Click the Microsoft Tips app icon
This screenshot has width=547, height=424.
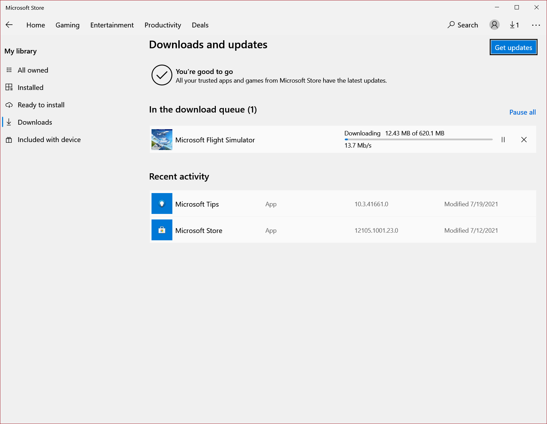[162, 203]
